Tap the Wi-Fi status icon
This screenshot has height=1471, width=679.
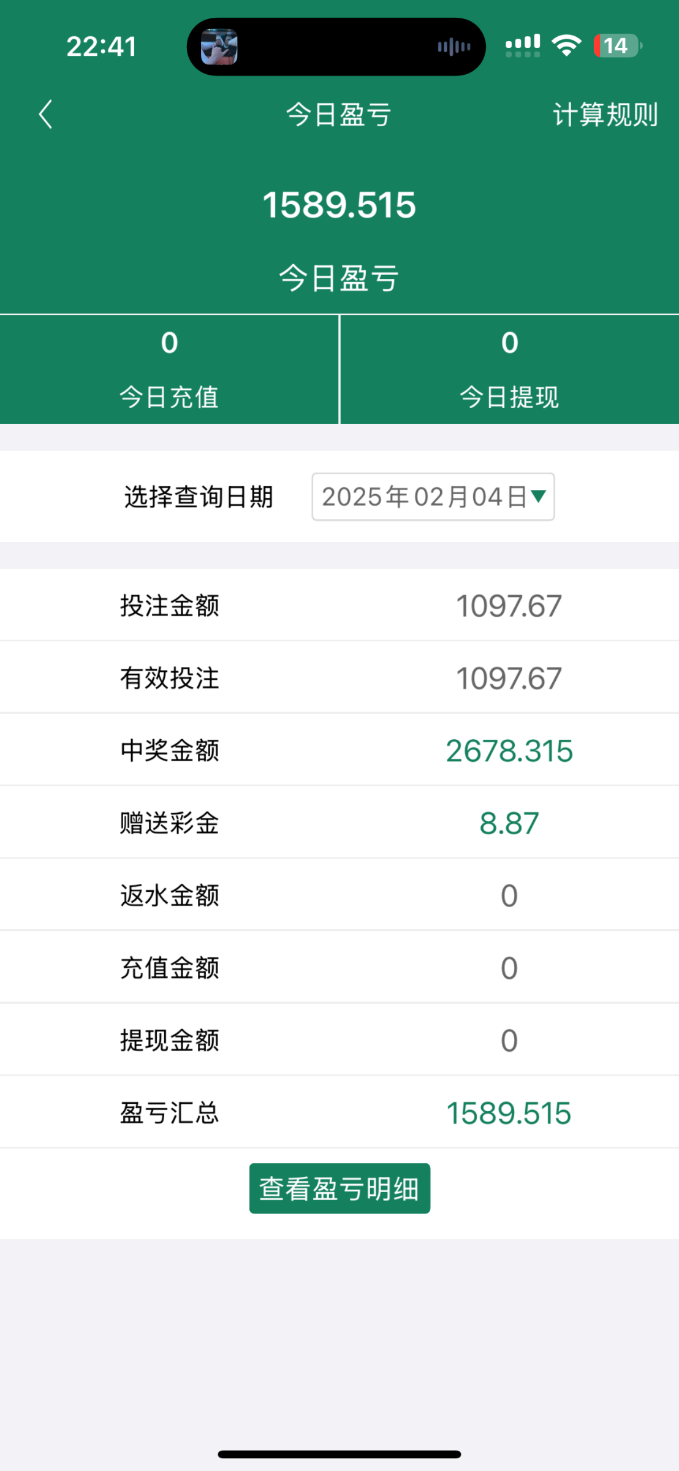click(566, 46)
